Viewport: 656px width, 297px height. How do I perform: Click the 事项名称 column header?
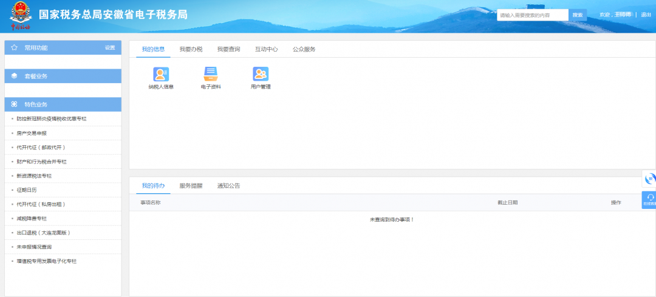point(150,202)
